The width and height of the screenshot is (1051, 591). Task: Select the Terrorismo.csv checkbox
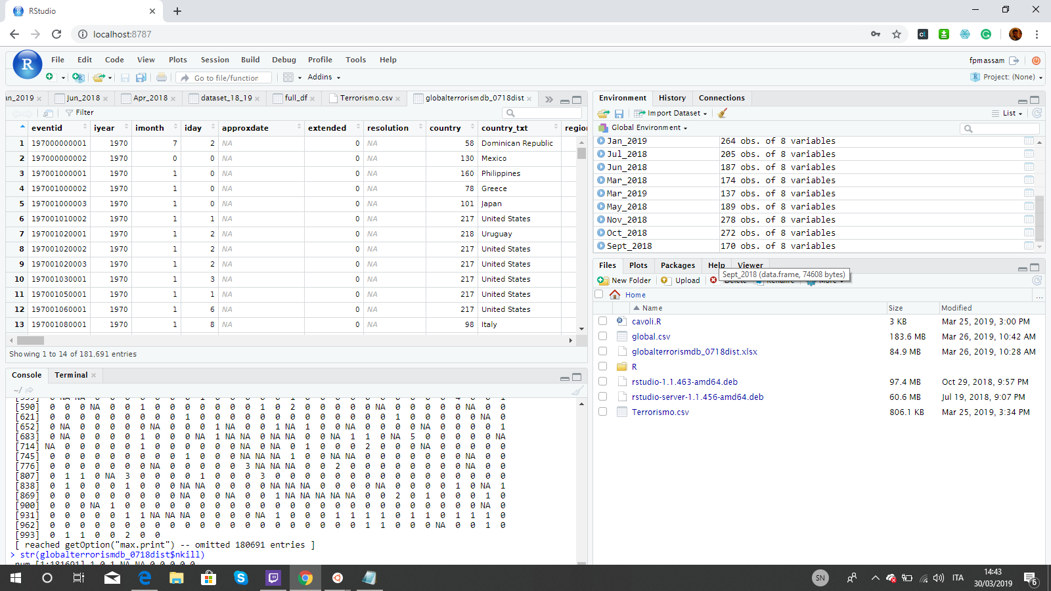click(602, 412)
